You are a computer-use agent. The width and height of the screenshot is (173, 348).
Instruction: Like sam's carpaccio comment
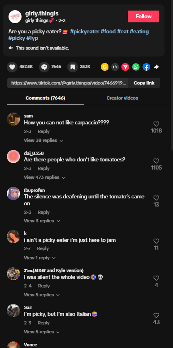click(x=156, y=124)
